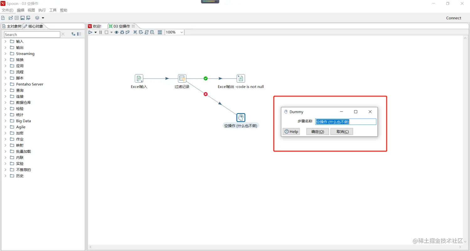Select the 数据仓库 tree item
Viewport: 470px width, 251px height.
pos(23,102)
